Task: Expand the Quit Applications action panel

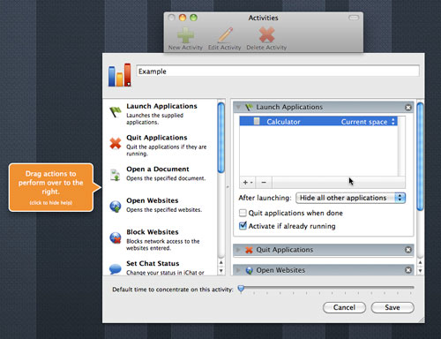Action: 238,250
